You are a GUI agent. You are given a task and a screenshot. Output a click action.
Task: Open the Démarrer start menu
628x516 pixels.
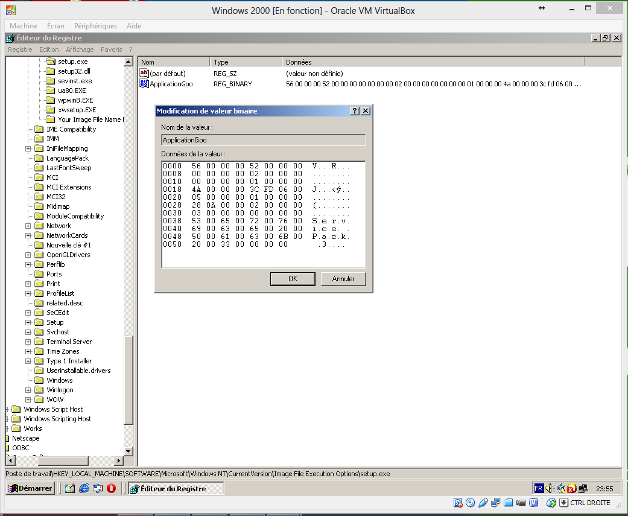click(30, 488)
